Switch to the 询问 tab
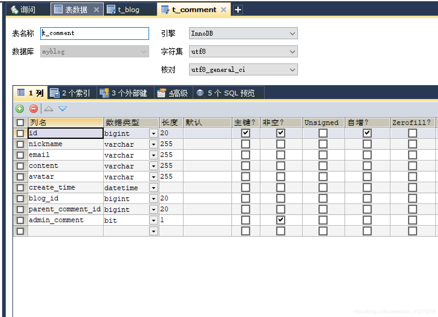 click(x=28, y=10)
